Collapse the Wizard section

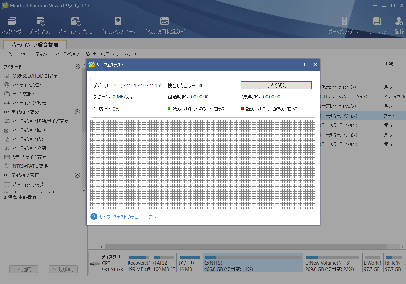coord(77,66)
